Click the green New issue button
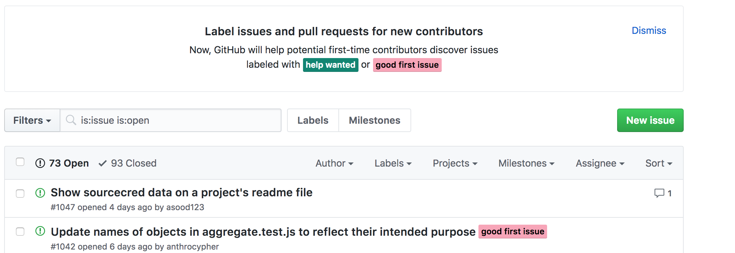Image resolution: width=735 pixels, height=253 pixels. (x=650, y=120)
